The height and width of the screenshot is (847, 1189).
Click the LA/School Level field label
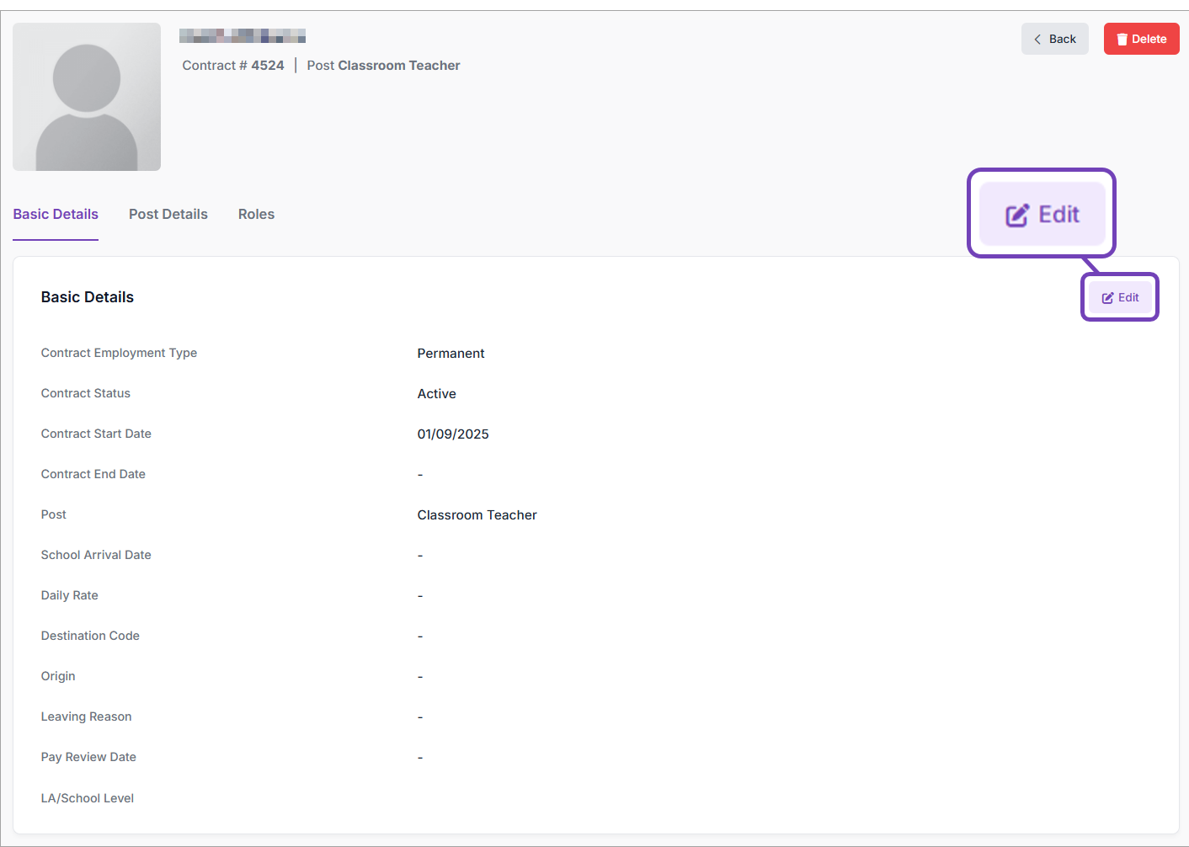click(x=88, y=798)
